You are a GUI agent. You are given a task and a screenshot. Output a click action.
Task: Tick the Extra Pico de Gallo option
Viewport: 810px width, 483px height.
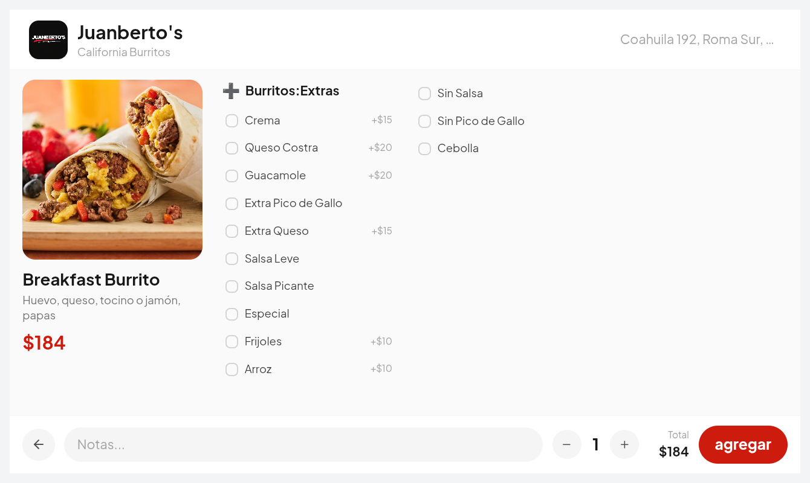[x=232, y=203]
